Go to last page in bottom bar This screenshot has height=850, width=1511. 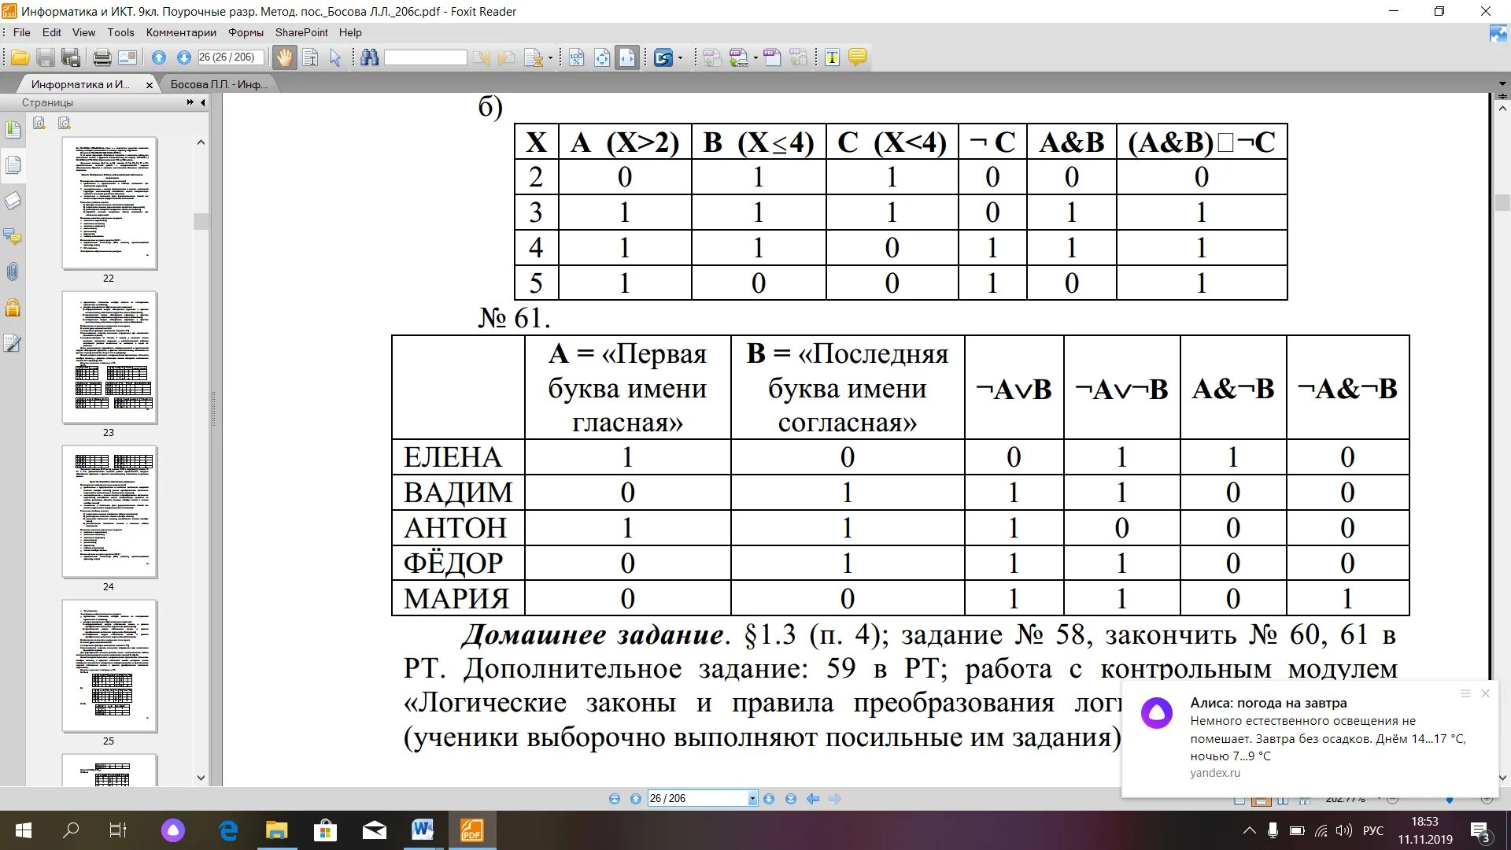(791, 799)
